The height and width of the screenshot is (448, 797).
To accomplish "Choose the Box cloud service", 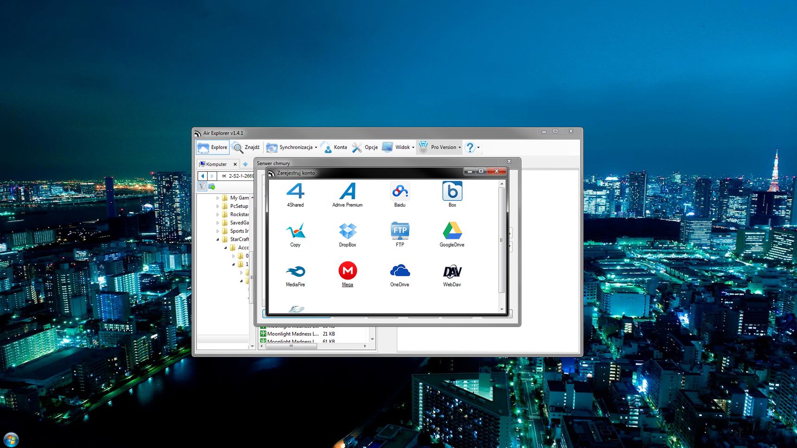I will tap(452, 195).
